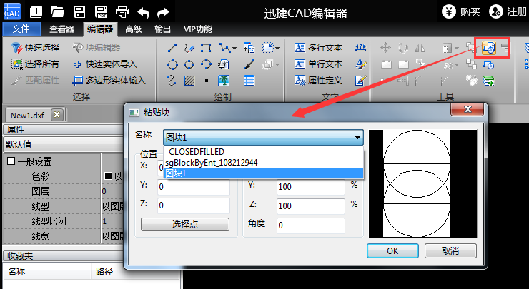This screenshot has height=289, width=529.
Task: Click the position Y input field
Action: tap(194, 187)
